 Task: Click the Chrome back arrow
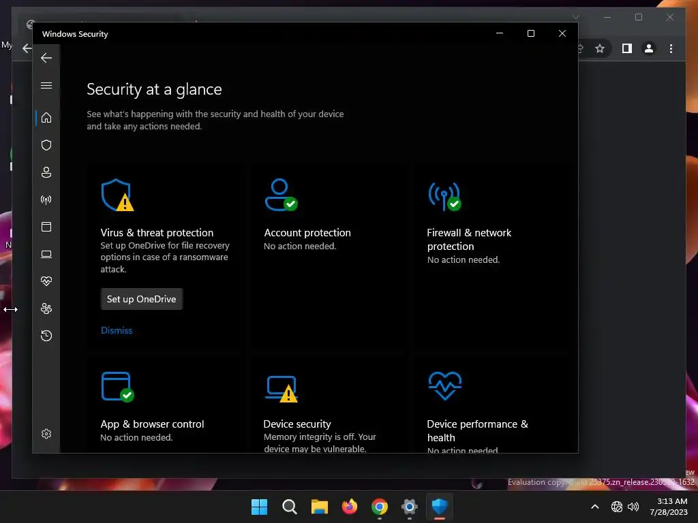pyautogui.click(x=27, y=48)
